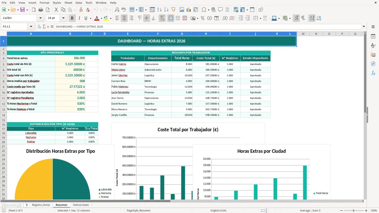Viewport: 379px width, 213px height.
Task: Open sidebar Styles panel icon
Action: (373, 45)
